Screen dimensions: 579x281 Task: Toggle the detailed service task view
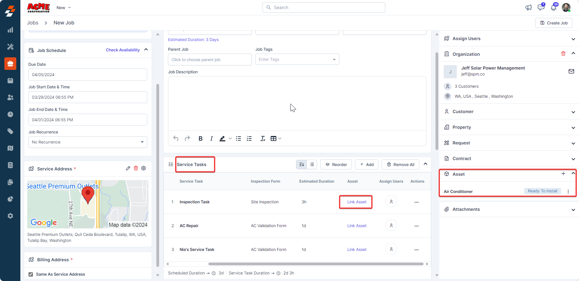click(301, 164)
